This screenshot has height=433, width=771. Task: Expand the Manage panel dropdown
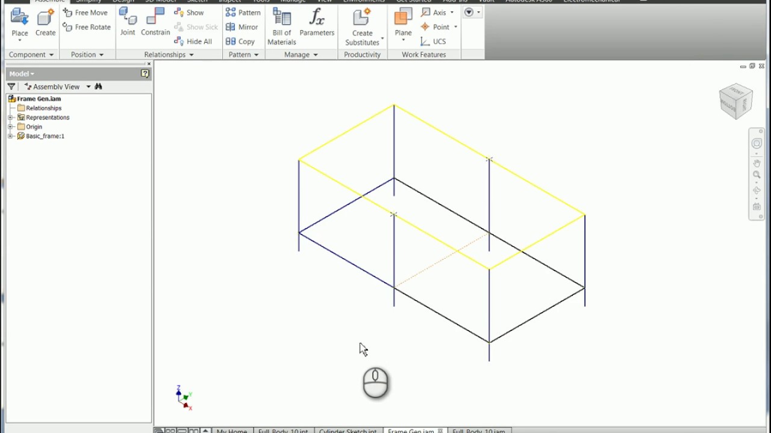click(x=315, y=55)
